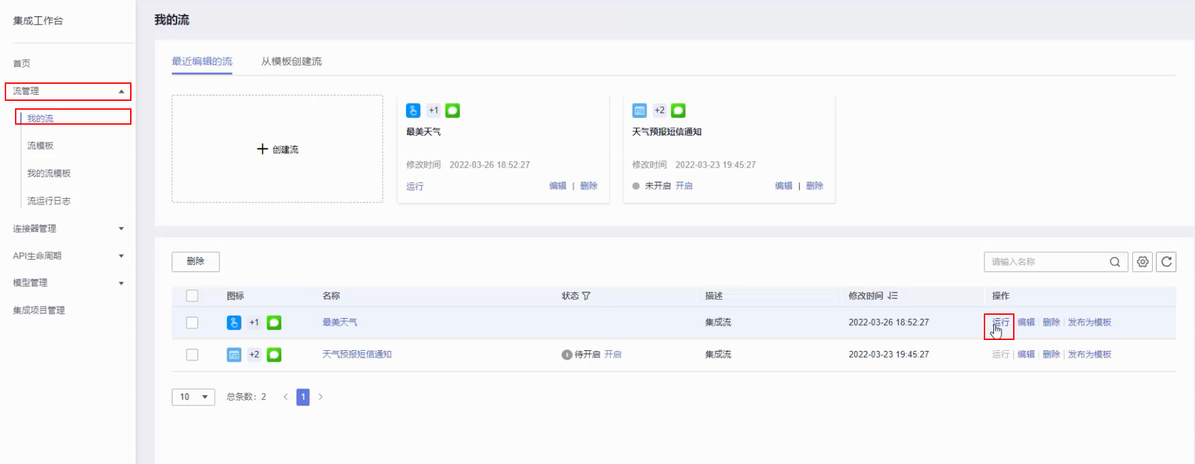Go to next page arrow in pagination
The image size is (1195, 464).
pos(320,397)
